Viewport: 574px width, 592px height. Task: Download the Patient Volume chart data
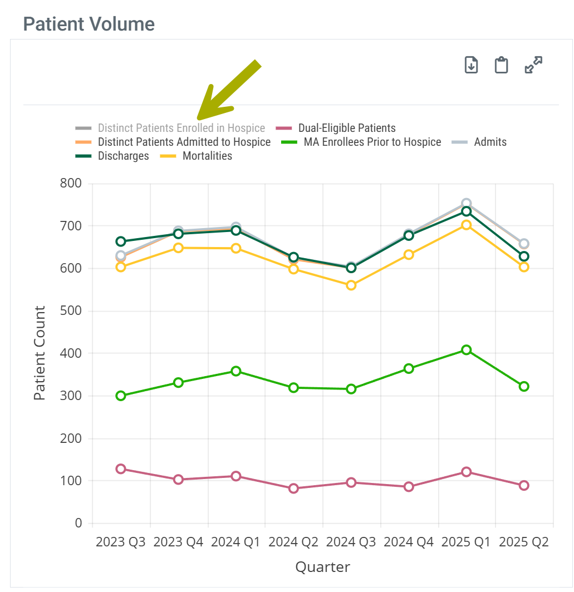tap(472, 65)
